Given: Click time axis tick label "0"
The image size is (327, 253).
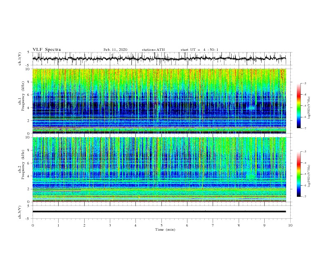Looking at the screenshot, I should pyautogui.click(x=33, y=225).
